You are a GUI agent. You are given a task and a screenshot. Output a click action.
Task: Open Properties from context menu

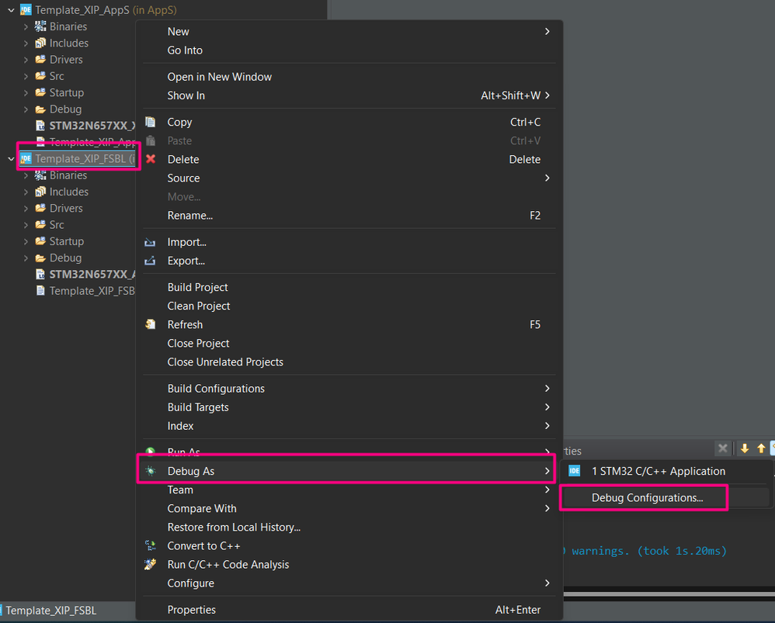(x=349, y=610)
